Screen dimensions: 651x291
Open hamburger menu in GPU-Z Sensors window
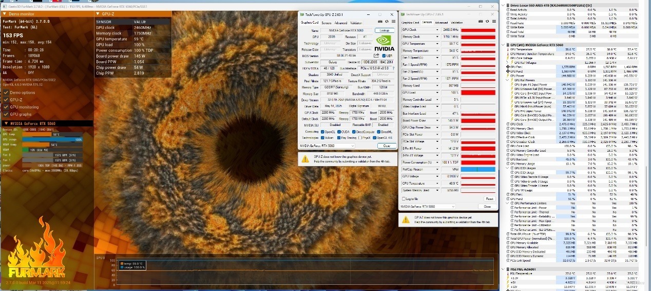[493, 23]
